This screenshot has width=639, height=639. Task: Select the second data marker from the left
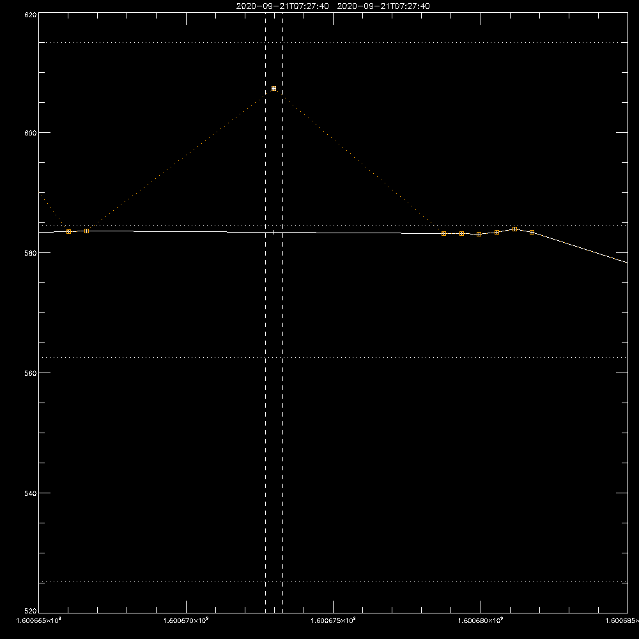click(86, 231)
